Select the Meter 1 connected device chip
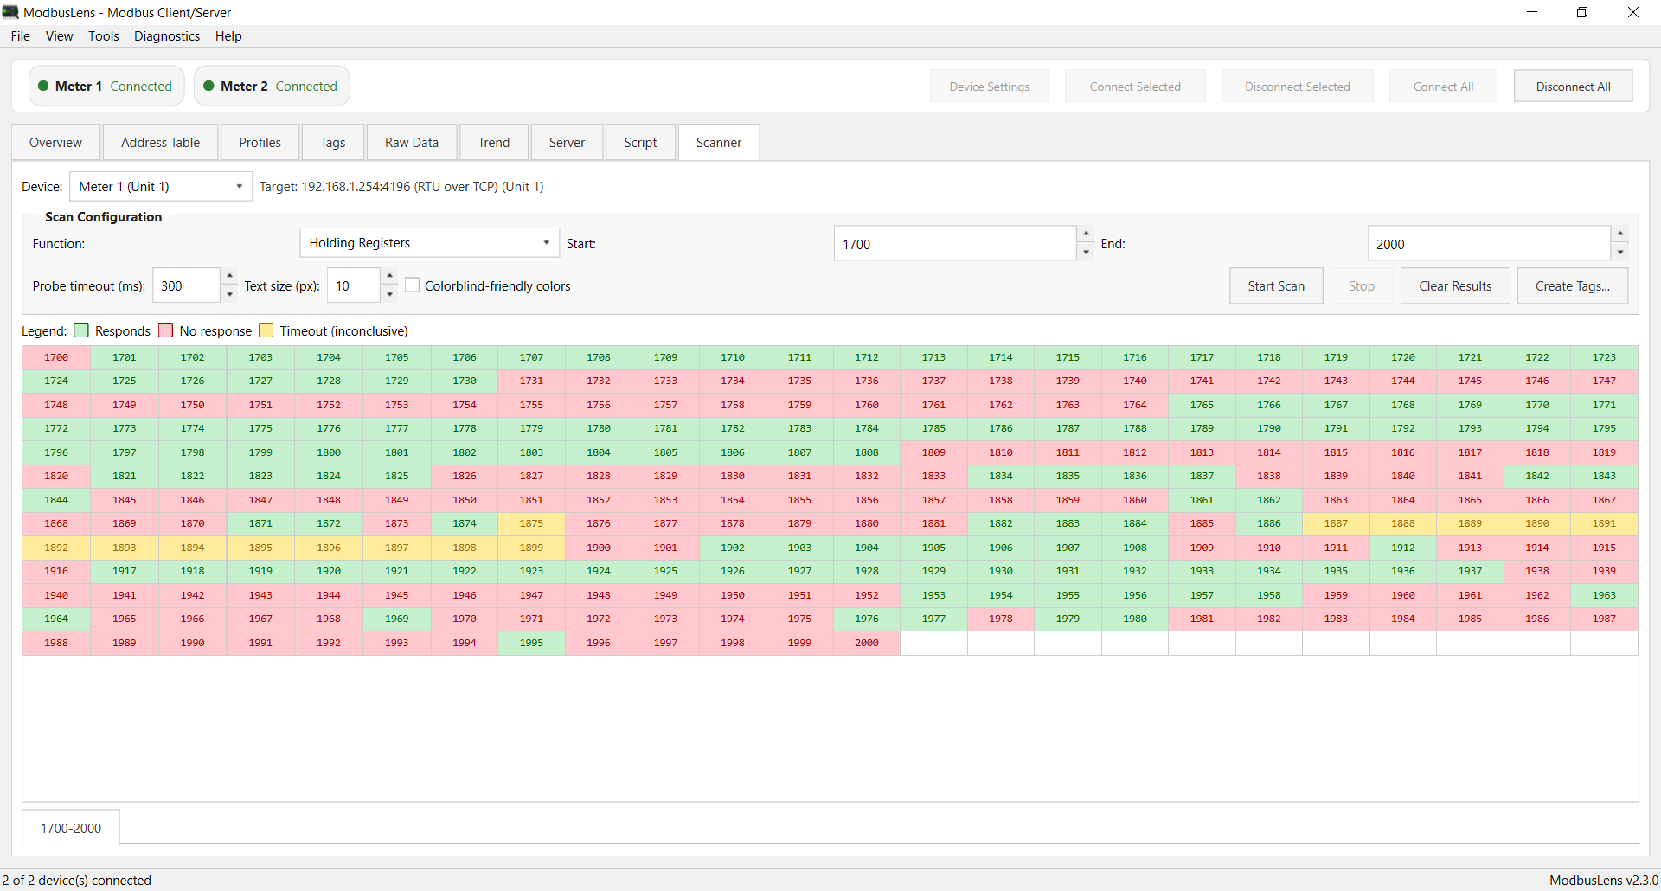This screenshot has height=891, width=1661. 106,87
